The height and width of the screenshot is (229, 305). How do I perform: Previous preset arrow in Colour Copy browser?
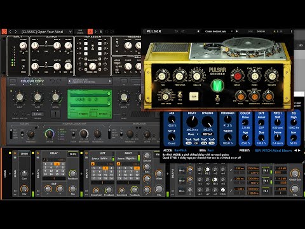coord(69,81)
